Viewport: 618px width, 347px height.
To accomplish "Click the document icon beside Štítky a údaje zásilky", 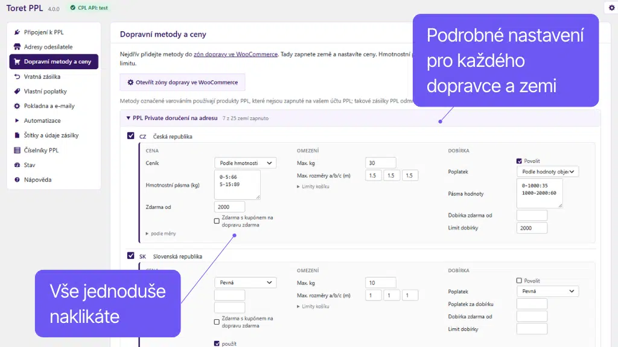I will pos(17,136).
